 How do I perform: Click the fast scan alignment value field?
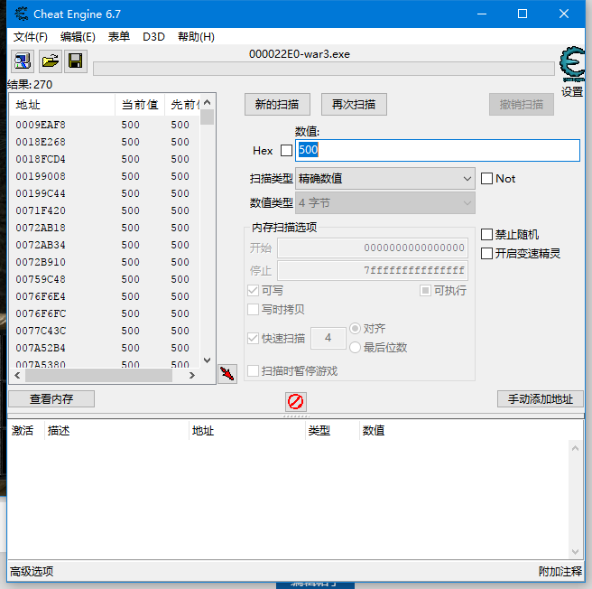tap(328, 338)
